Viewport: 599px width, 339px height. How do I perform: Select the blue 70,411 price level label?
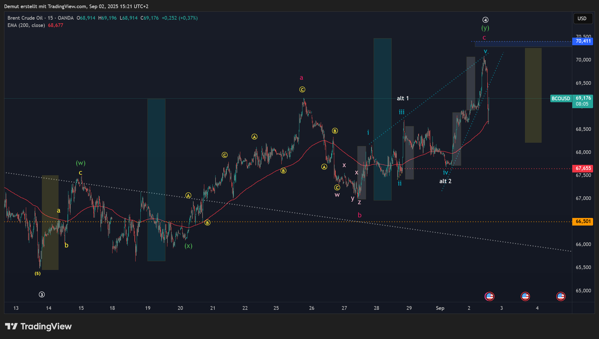583,41
